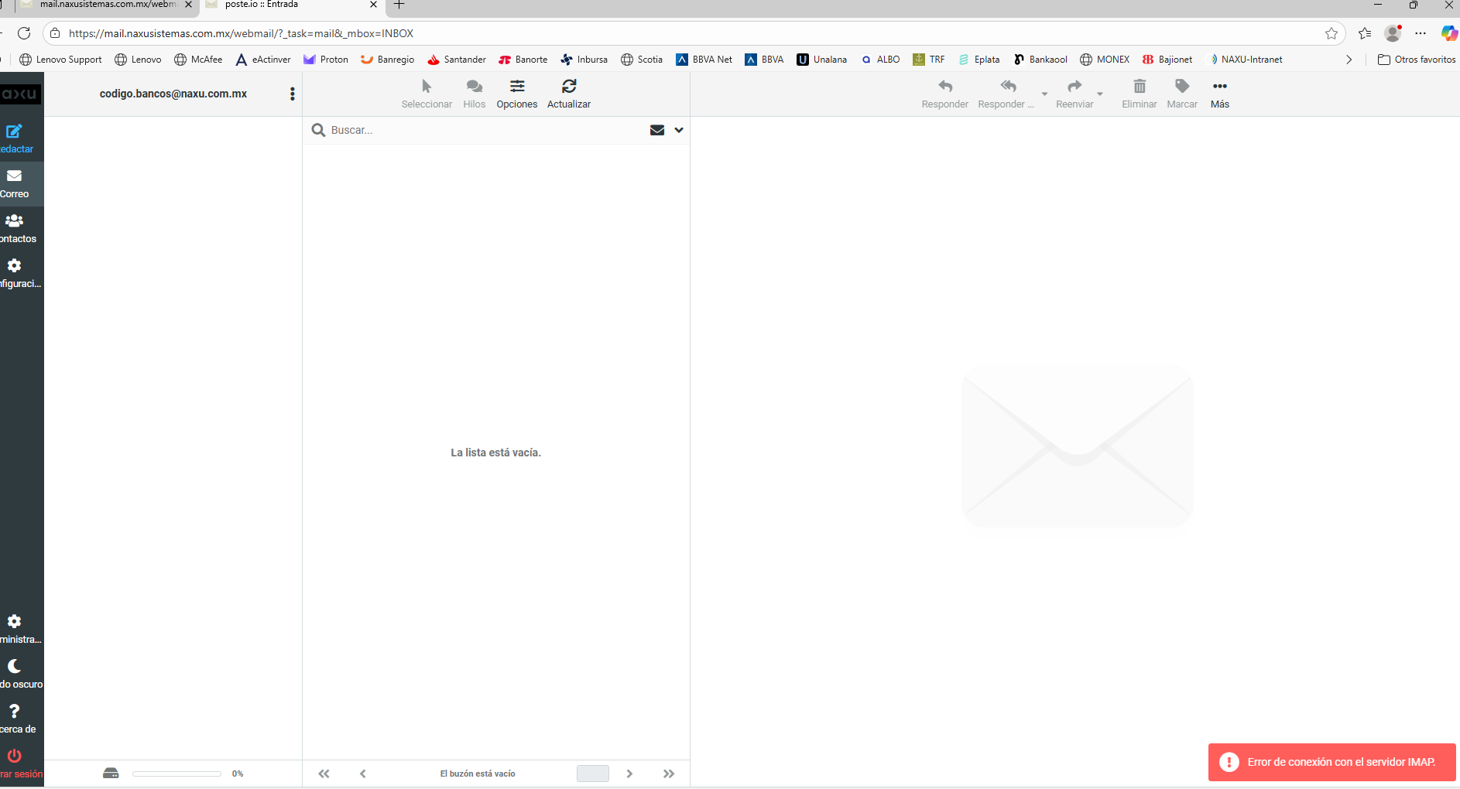Open the Banorte bookmark
Screen dimensions: 1460x789
pyautogui.click(x=523, y=60)
